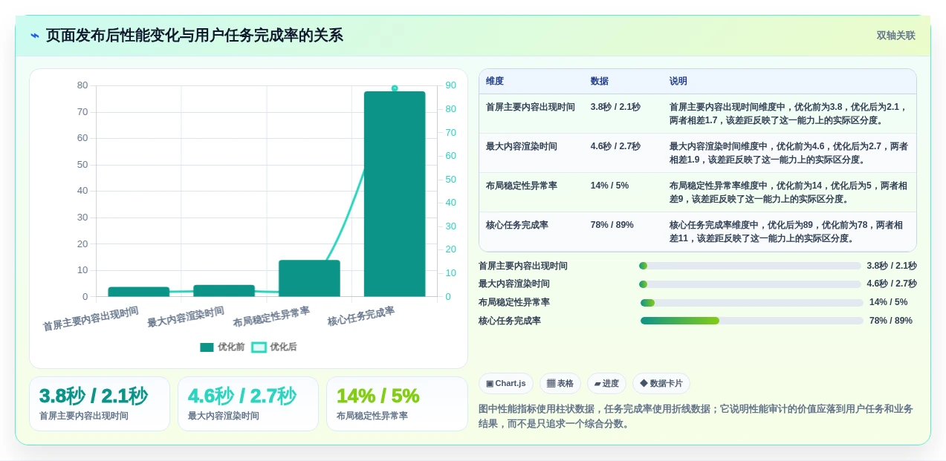Click the 核心任务完成率 x-axis label

point(361,316)
